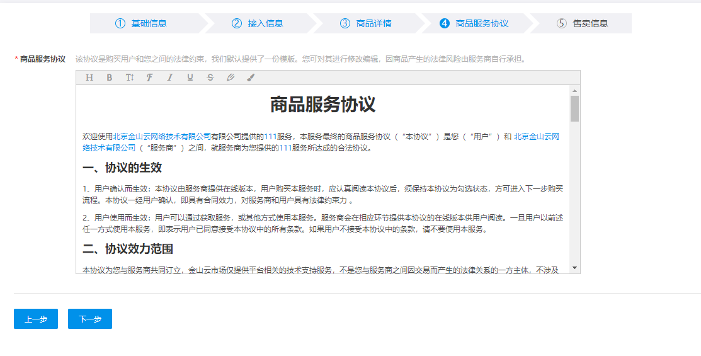This screenshot has height=356, width=701.
Task: Click the 下一步 button
Action: tap(90, 319)
